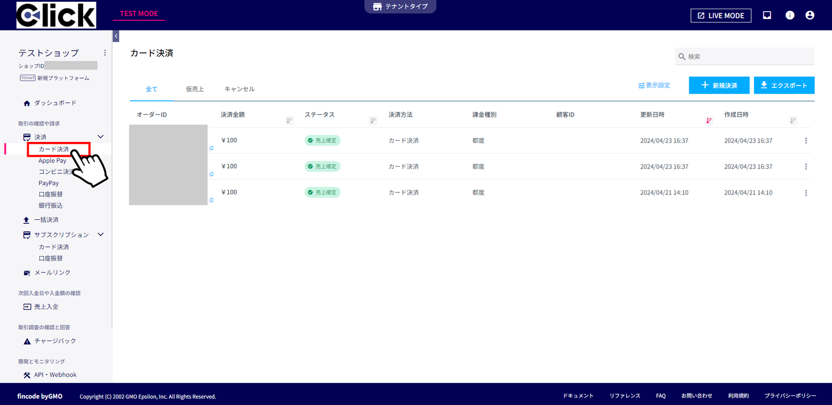Click the エクスポート button
Image resolution: width=832 pixels, height=405 pixels.
click(784, 85)
